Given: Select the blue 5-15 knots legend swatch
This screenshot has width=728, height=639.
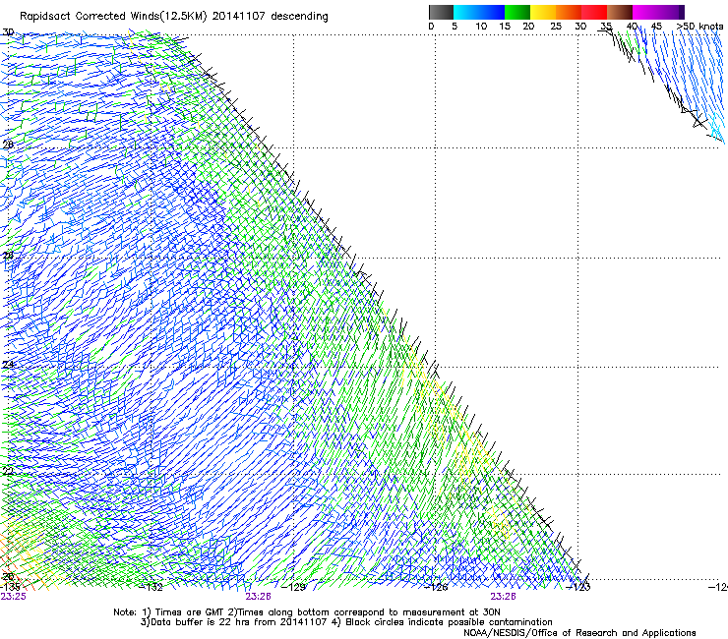Looking at the screenshot, I should pyautogui.click(x=479, y=12).
